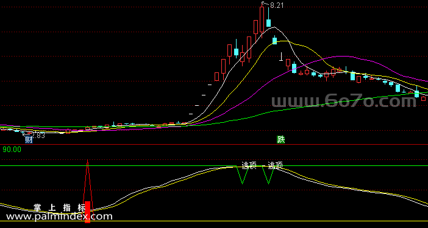Open the www.6o7o.com watermark link
Viewport: 428px width, 228px height.
[x=344, y=101]
